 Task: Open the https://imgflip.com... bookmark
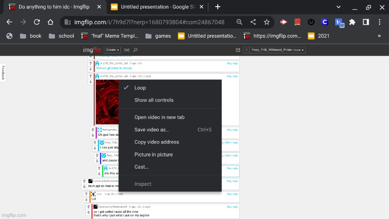point(272,36)
